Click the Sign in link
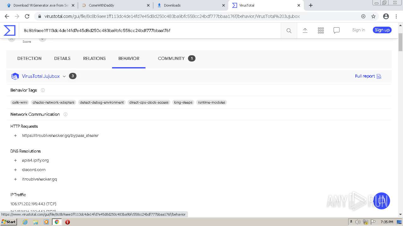Viewport: 403px width, 226px height. [359, 30]
